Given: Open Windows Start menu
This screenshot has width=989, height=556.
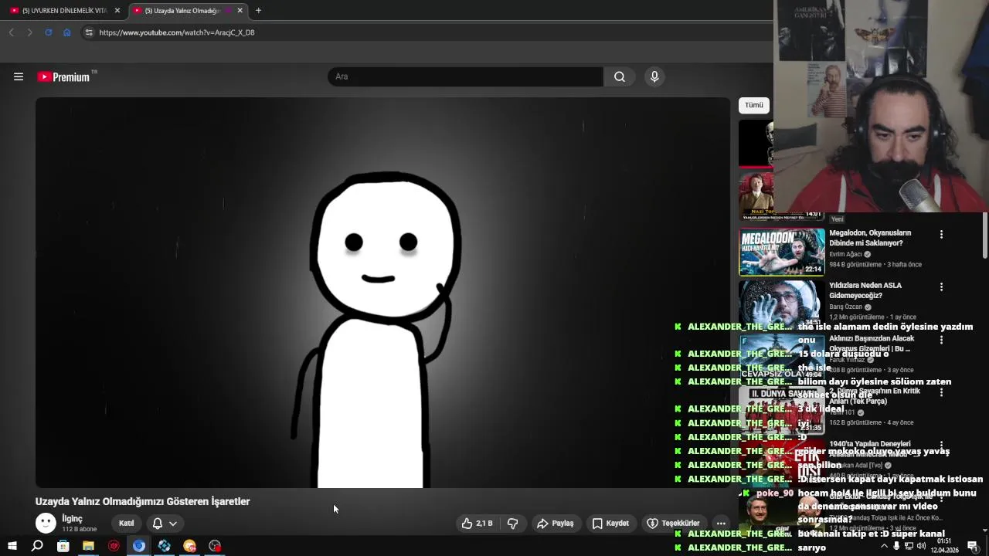Looking at the screenshot, I should click(x=12, y=546).
